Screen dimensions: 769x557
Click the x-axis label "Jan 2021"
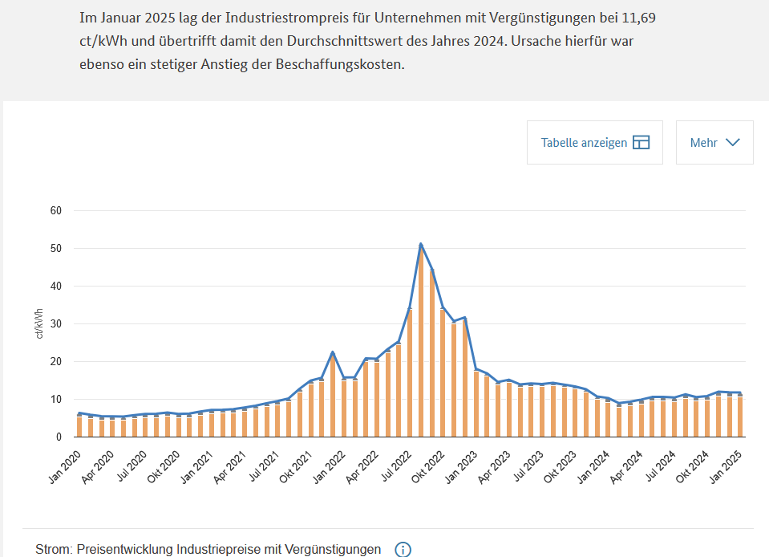197,467
